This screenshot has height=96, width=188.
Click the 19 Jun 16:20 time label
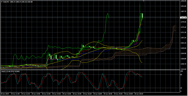coord(87,94)
